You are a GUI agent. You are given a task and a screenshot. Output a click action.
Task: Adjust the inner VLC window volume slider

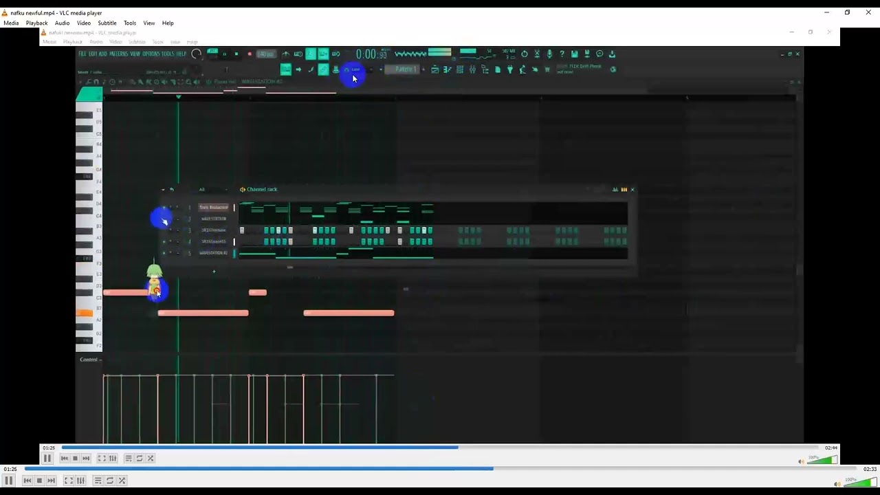(x=822, y=459)
